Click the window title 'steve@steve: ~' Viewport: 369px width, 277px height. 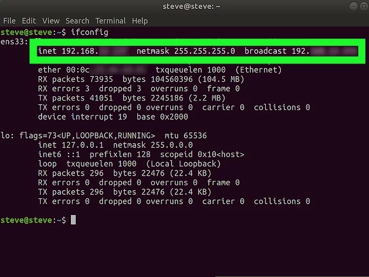coord(191,7)
